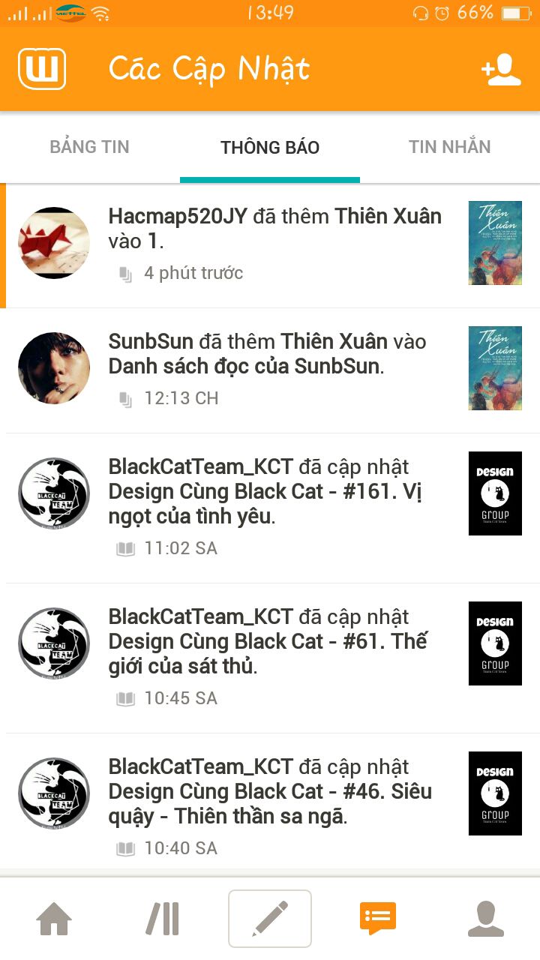Switch to the TIN NHẮN tab
540x960 pixels.
coord(450,147)
